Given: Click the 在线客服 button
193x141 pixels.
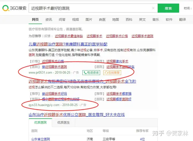Looking at the screenshot, I should [112, 73].
